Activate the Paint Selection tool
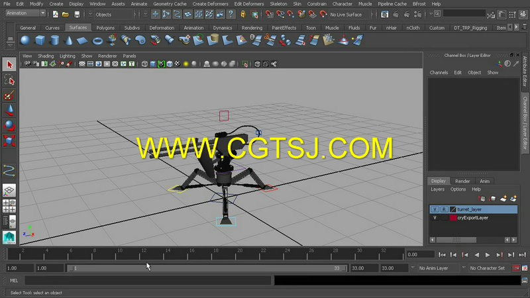 coord(9,95)
